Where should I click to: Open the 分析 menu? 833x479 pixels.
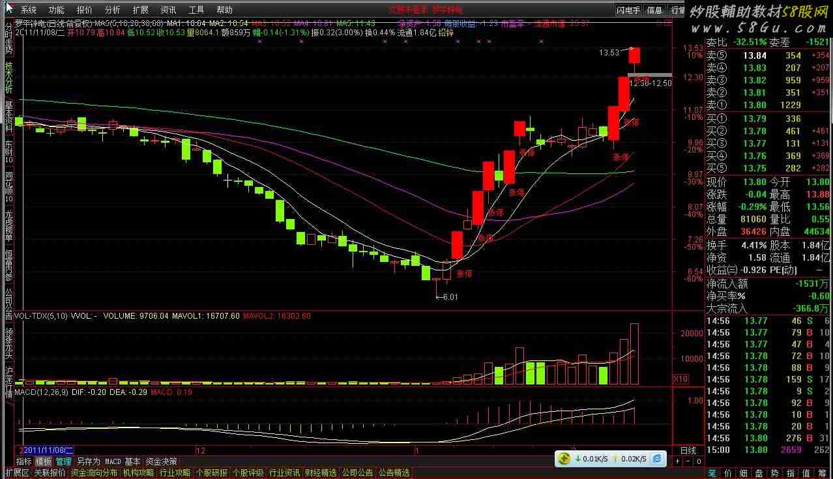click(112, 10)
